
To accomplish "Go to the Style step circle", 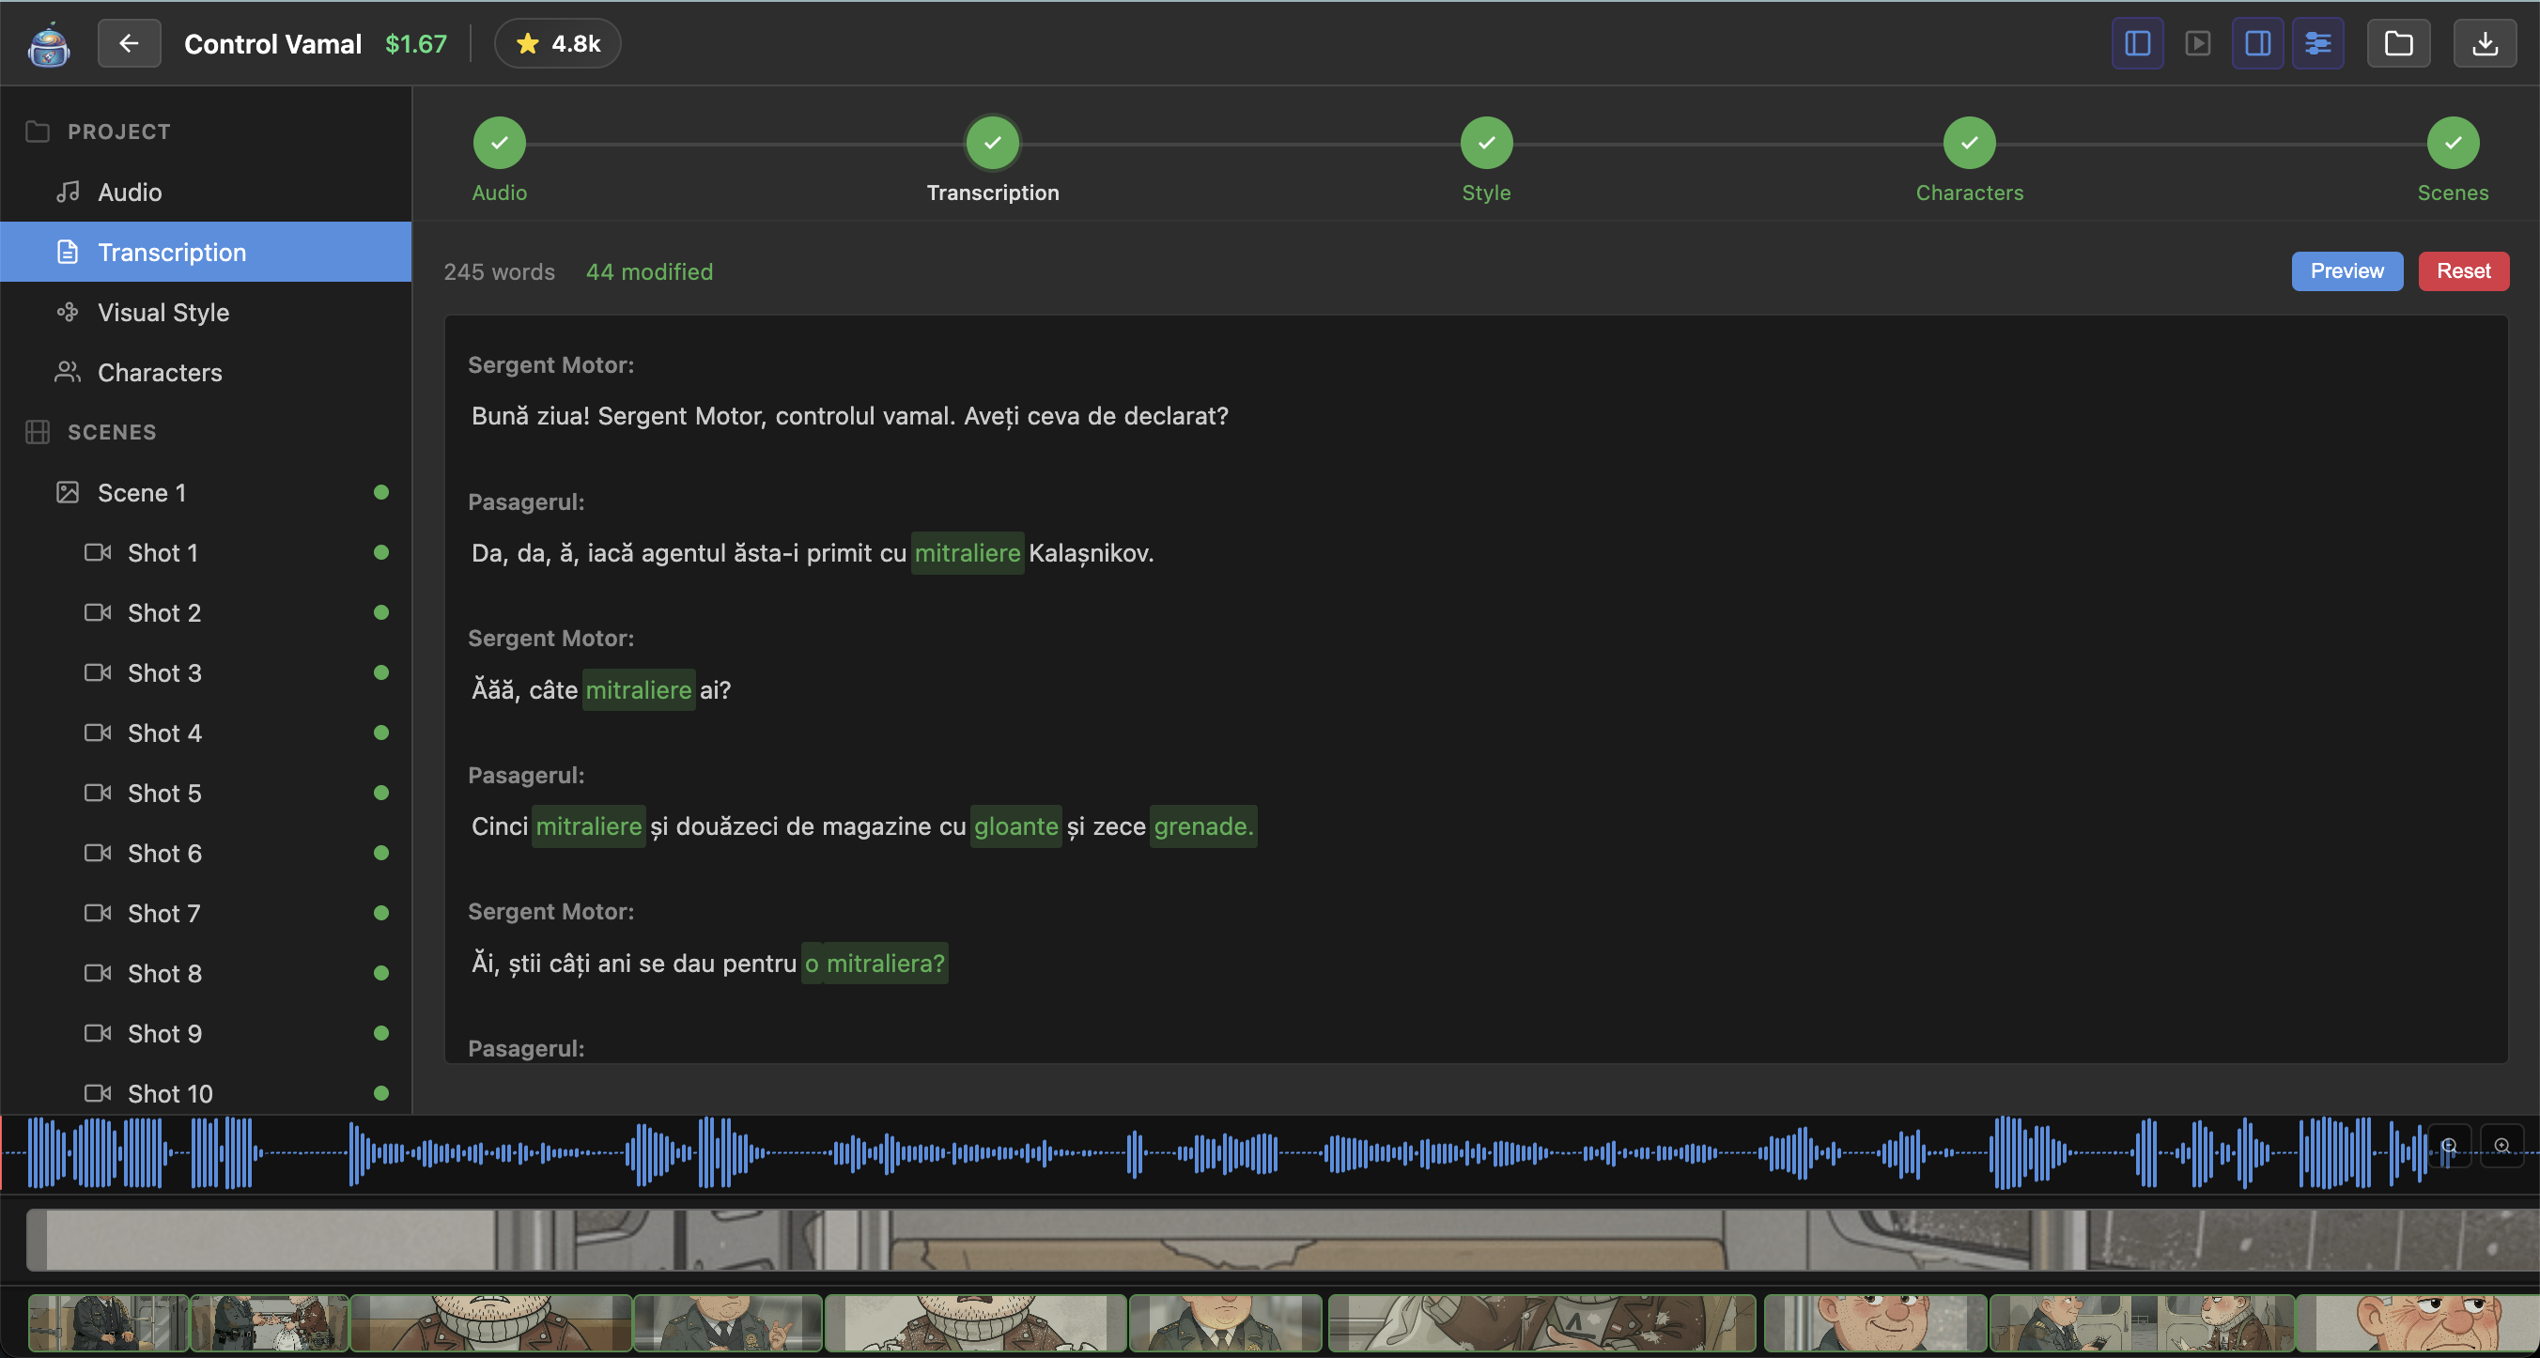I will (x=1486, y=143).
